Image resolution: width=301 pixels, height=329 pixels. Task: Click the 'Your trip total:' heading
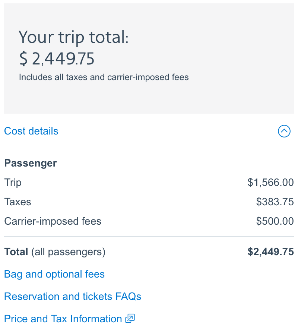(74, 38)
